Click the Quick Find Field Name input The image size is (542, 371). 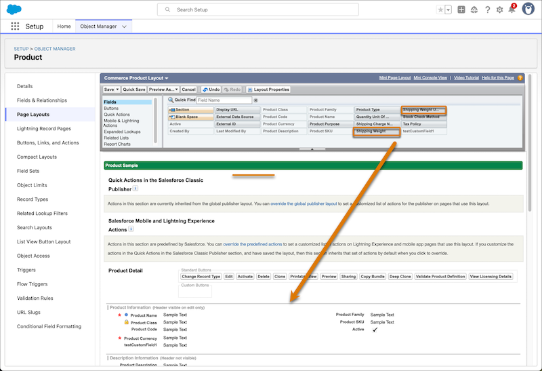(224, 100)
